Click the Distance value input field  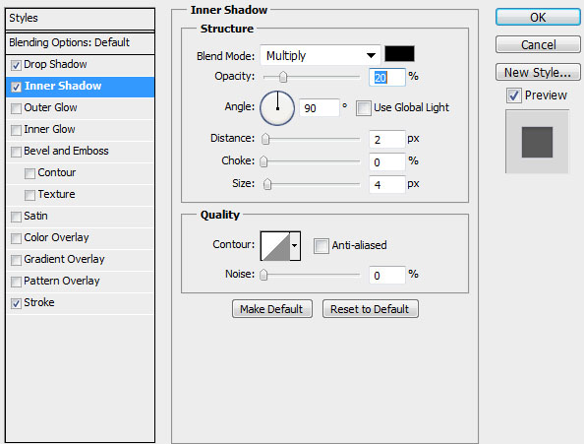(x=387, y=140)
